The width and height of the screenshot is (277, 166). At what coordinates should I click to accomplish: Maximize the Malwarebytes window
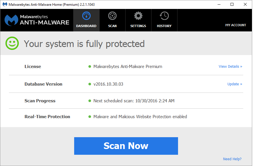232,4
